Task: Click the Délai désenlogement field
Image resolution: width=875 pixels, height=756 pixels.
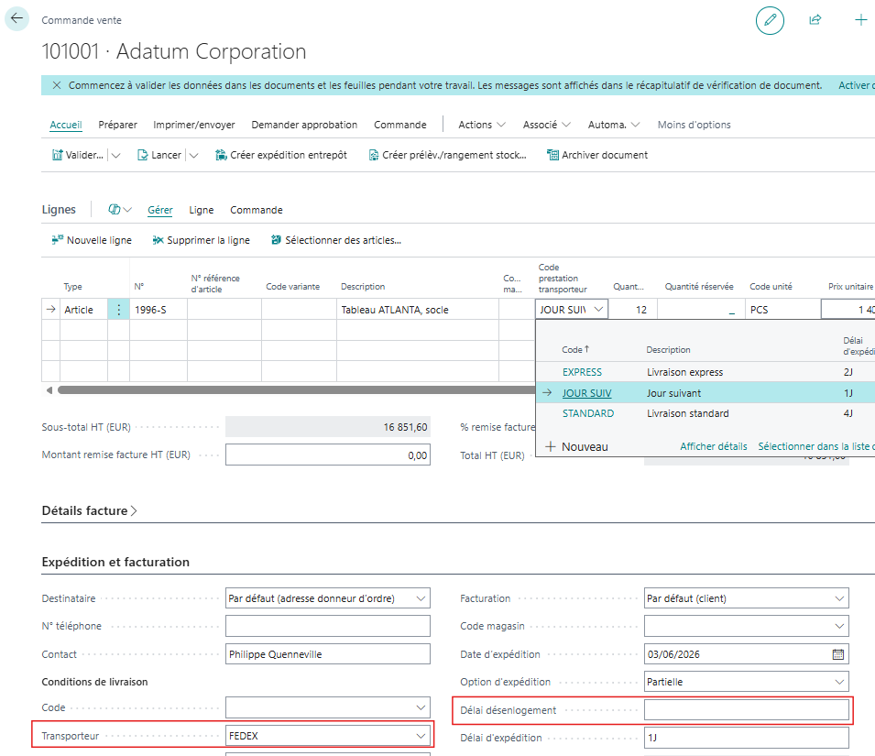Action: pos(746,710)
